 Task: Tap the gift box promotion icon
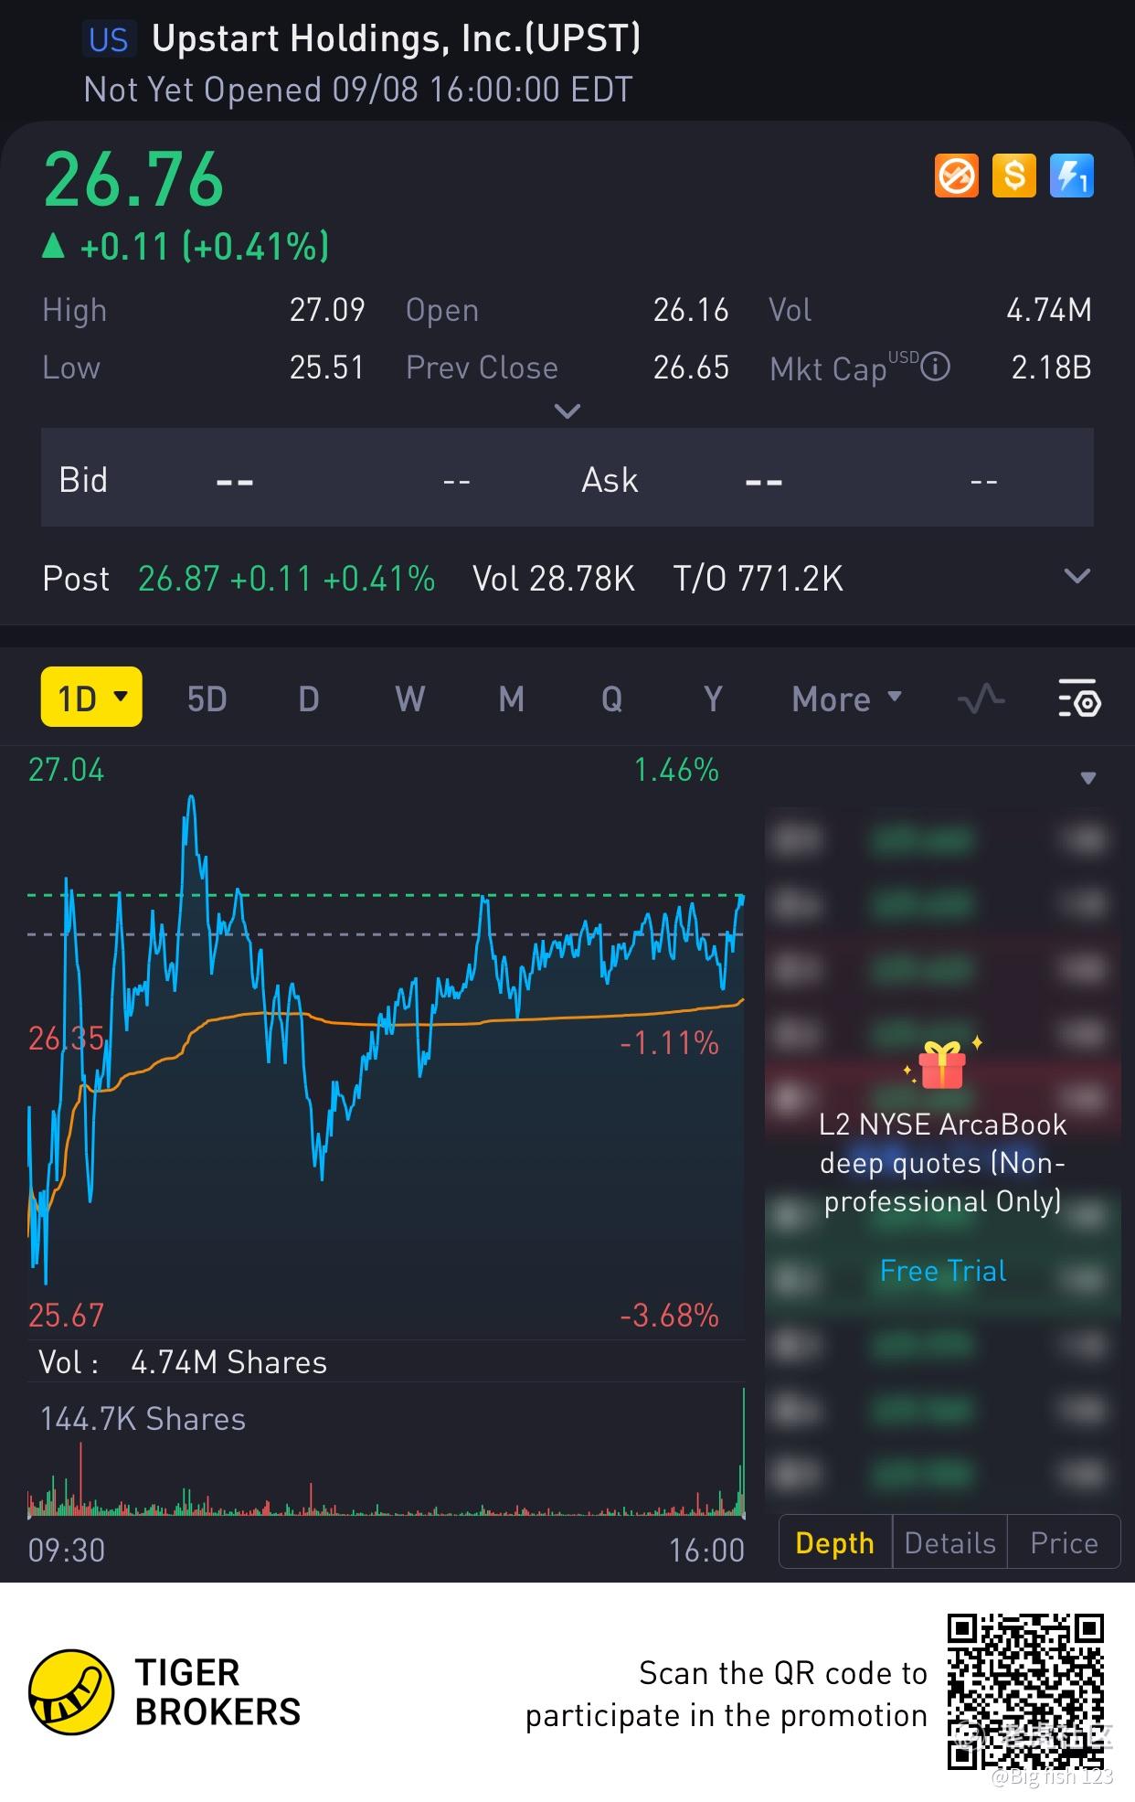click(x=942, y=1065)
